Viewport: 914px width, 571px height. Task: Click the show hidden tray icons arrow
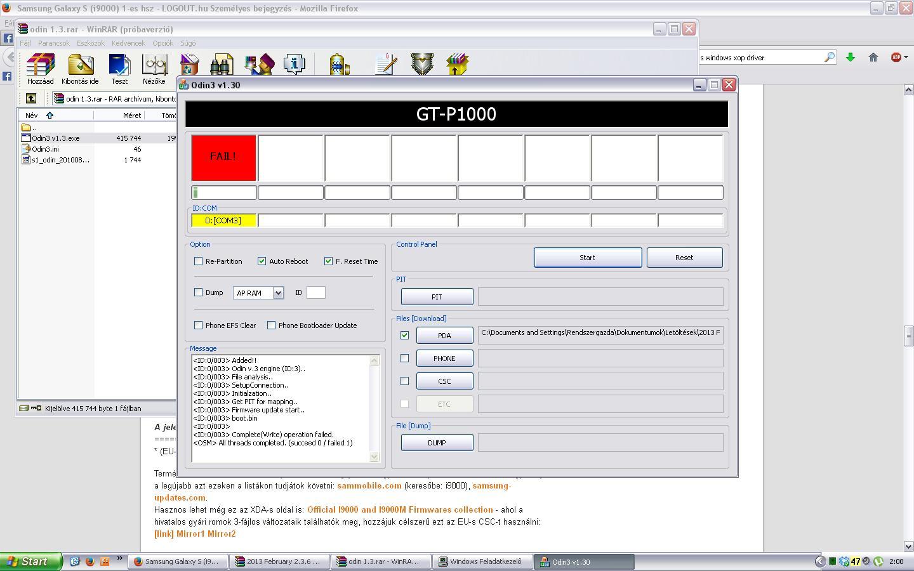820,561
